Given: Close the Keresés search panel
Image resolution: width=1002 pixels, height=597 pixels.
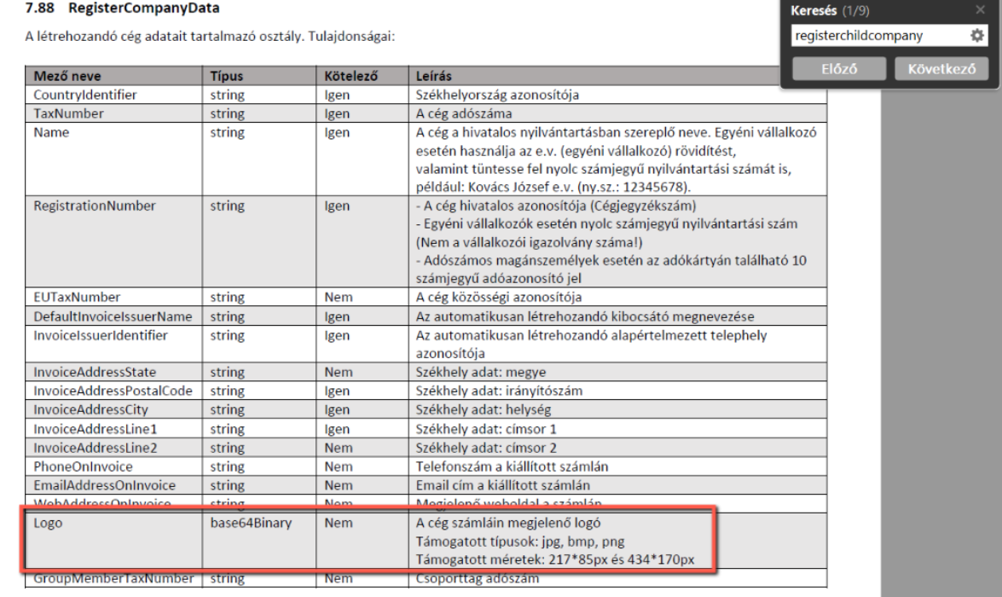Looking at the screenshot, I should pyautogui.click(x=981, y=9).
